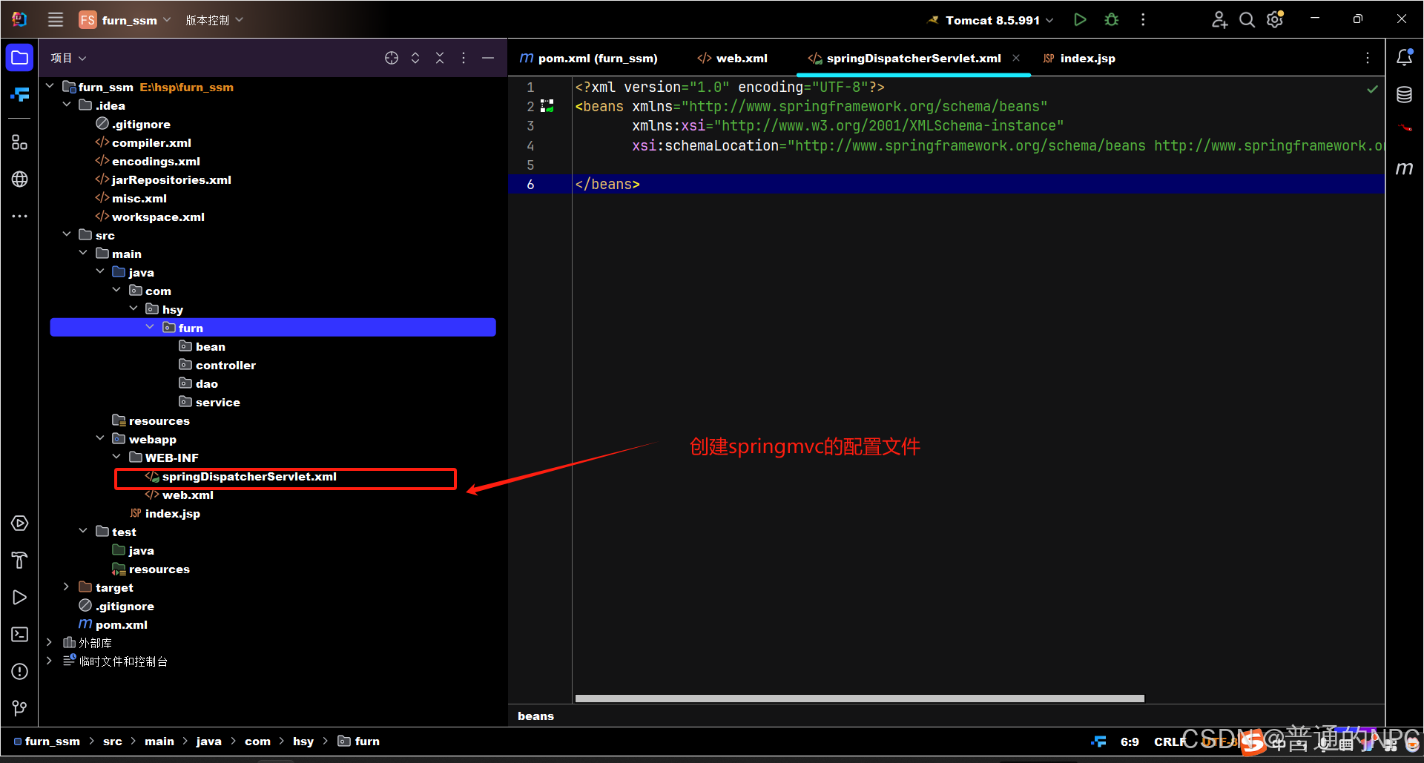Expand the 外部库 external libraries node
1424x763 pixels.
(49, 643)
